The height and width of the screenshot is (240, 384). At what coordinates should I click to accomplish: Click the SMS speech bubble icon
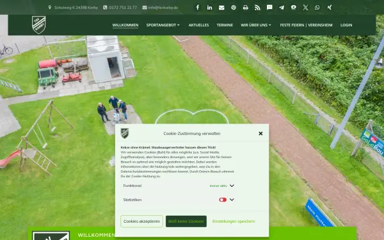click(269, 7)
